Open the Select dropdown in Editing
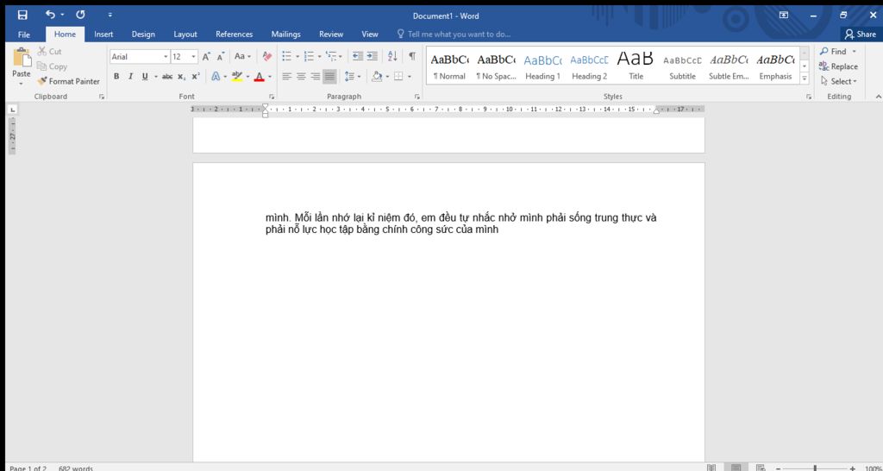 [x=838, y=81]
